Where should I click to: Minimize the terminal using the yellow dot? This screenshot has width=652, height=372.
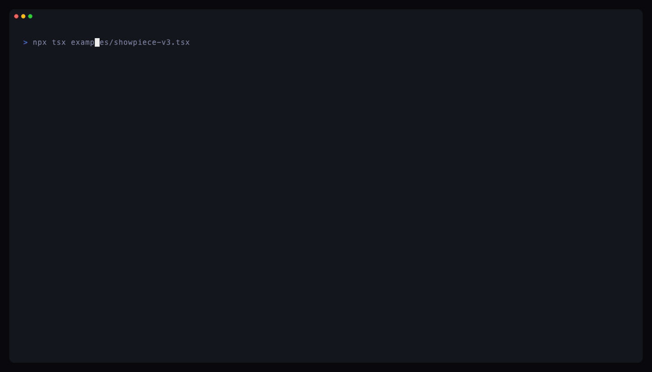coord(23,16)
